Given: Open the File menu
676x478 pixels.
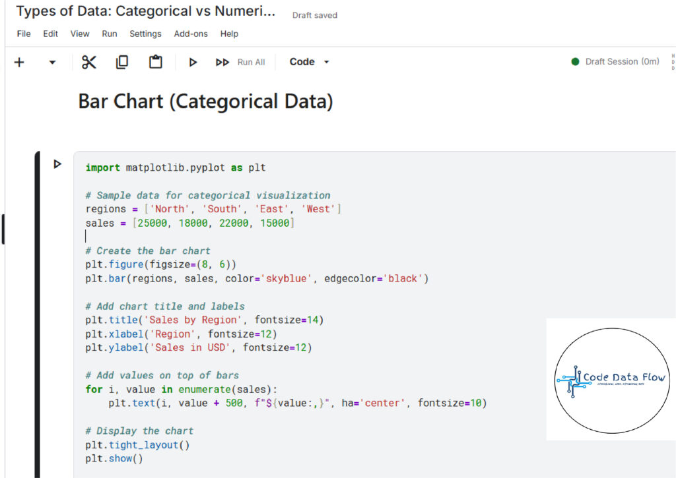Looking at the screenshot, I should pyautogui.click(x=24, y=34).
